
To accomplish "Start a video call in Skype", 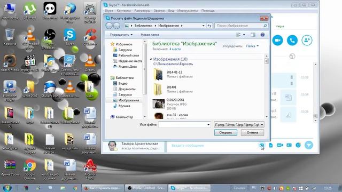I will click(x=277, y=41).
